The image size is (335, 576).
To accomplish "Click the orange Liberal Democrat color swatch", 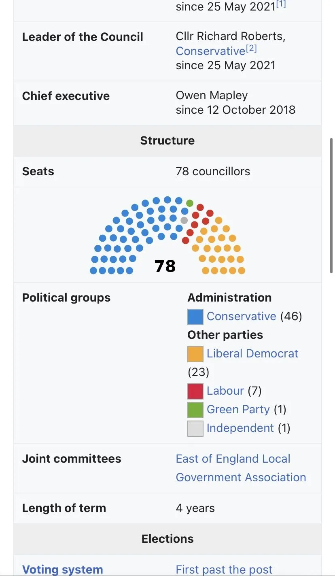I will [195, 354].
